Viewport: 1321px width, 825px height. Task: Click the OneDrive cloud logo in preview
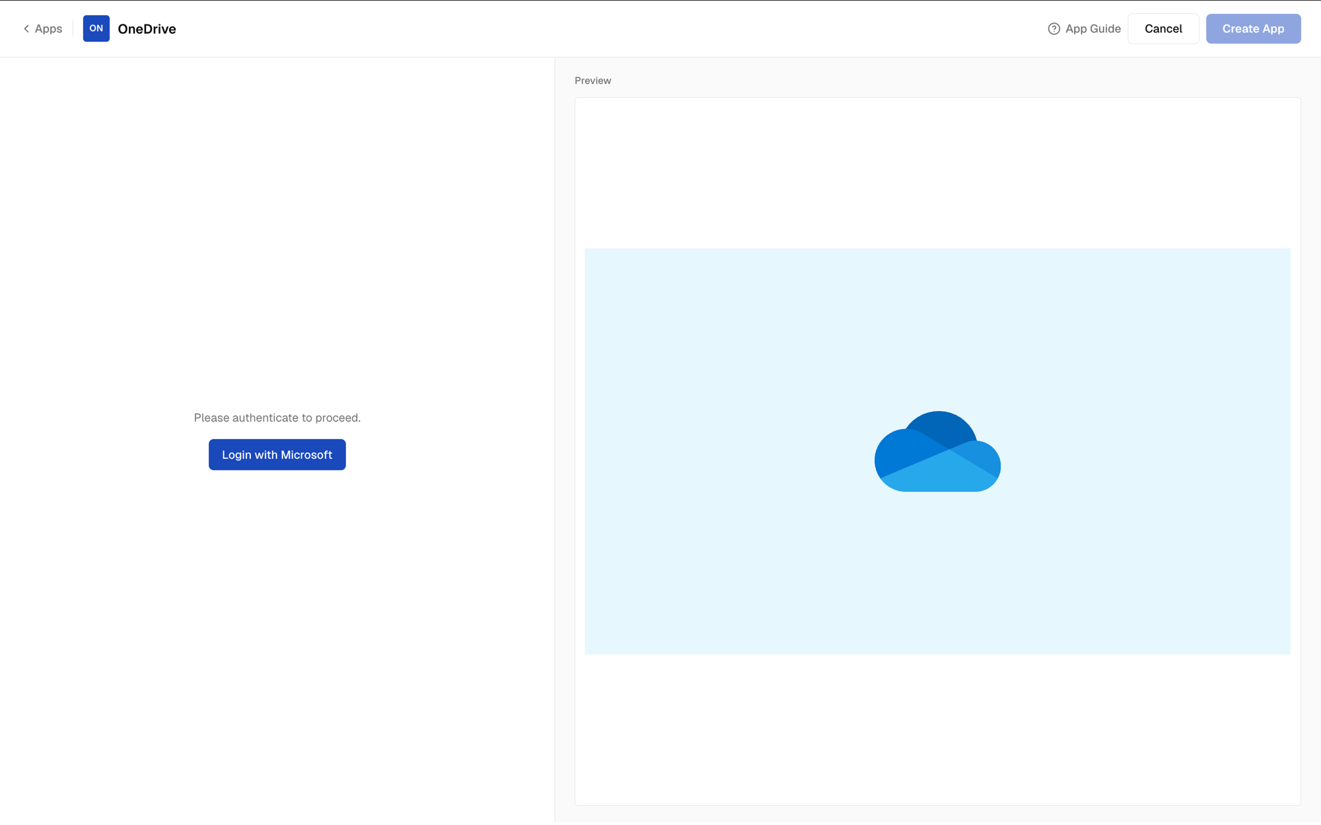click(937, 451)
